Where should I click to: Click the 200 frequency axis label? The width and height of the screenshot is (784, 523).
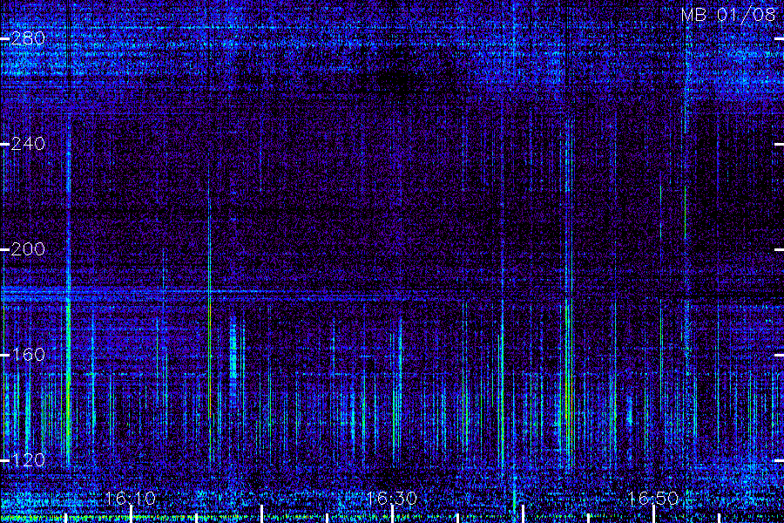click(28, 249)
